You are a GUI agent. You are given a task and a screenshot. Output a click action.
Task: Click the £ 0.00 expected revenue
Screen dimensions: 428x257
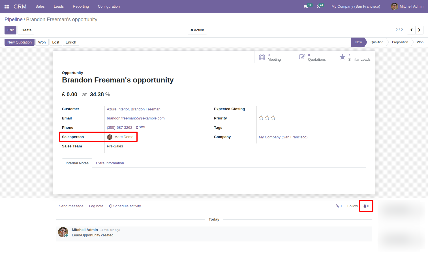[70, 95]
